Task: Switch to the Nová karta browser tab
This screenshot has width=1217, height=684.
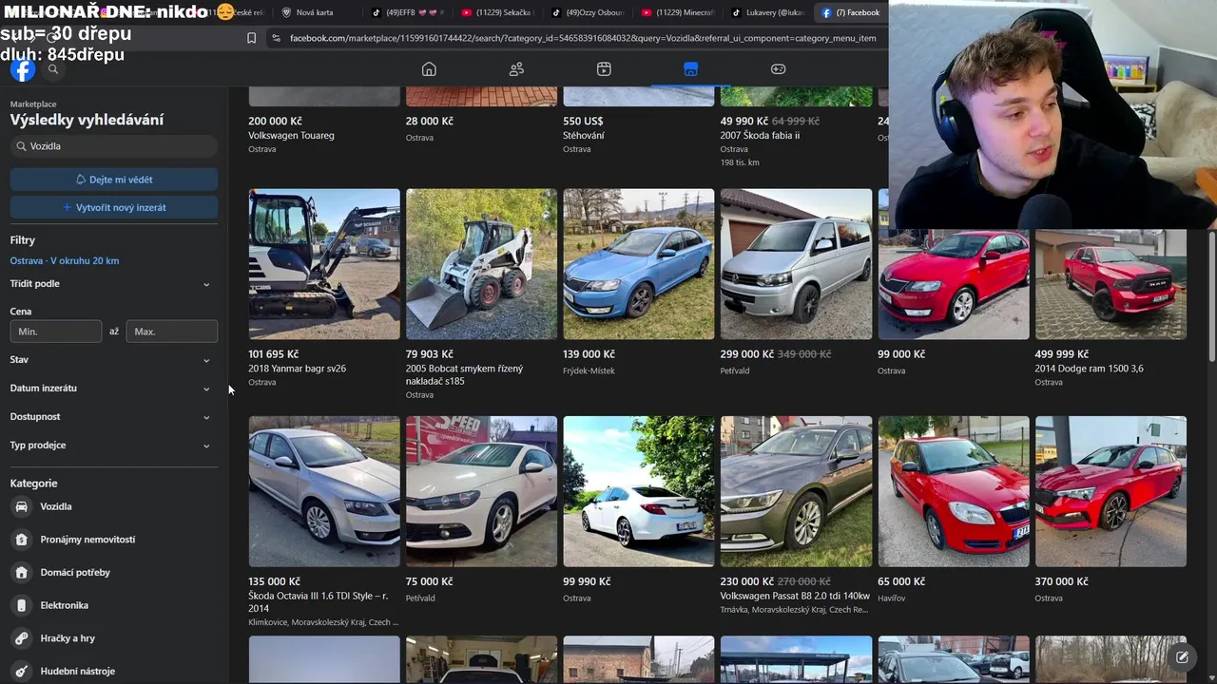Action: pos(314,12)
